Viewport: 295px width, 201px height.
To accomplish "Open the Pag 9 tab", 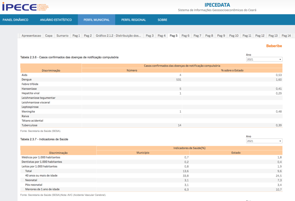I will click(x=221, y=36).
